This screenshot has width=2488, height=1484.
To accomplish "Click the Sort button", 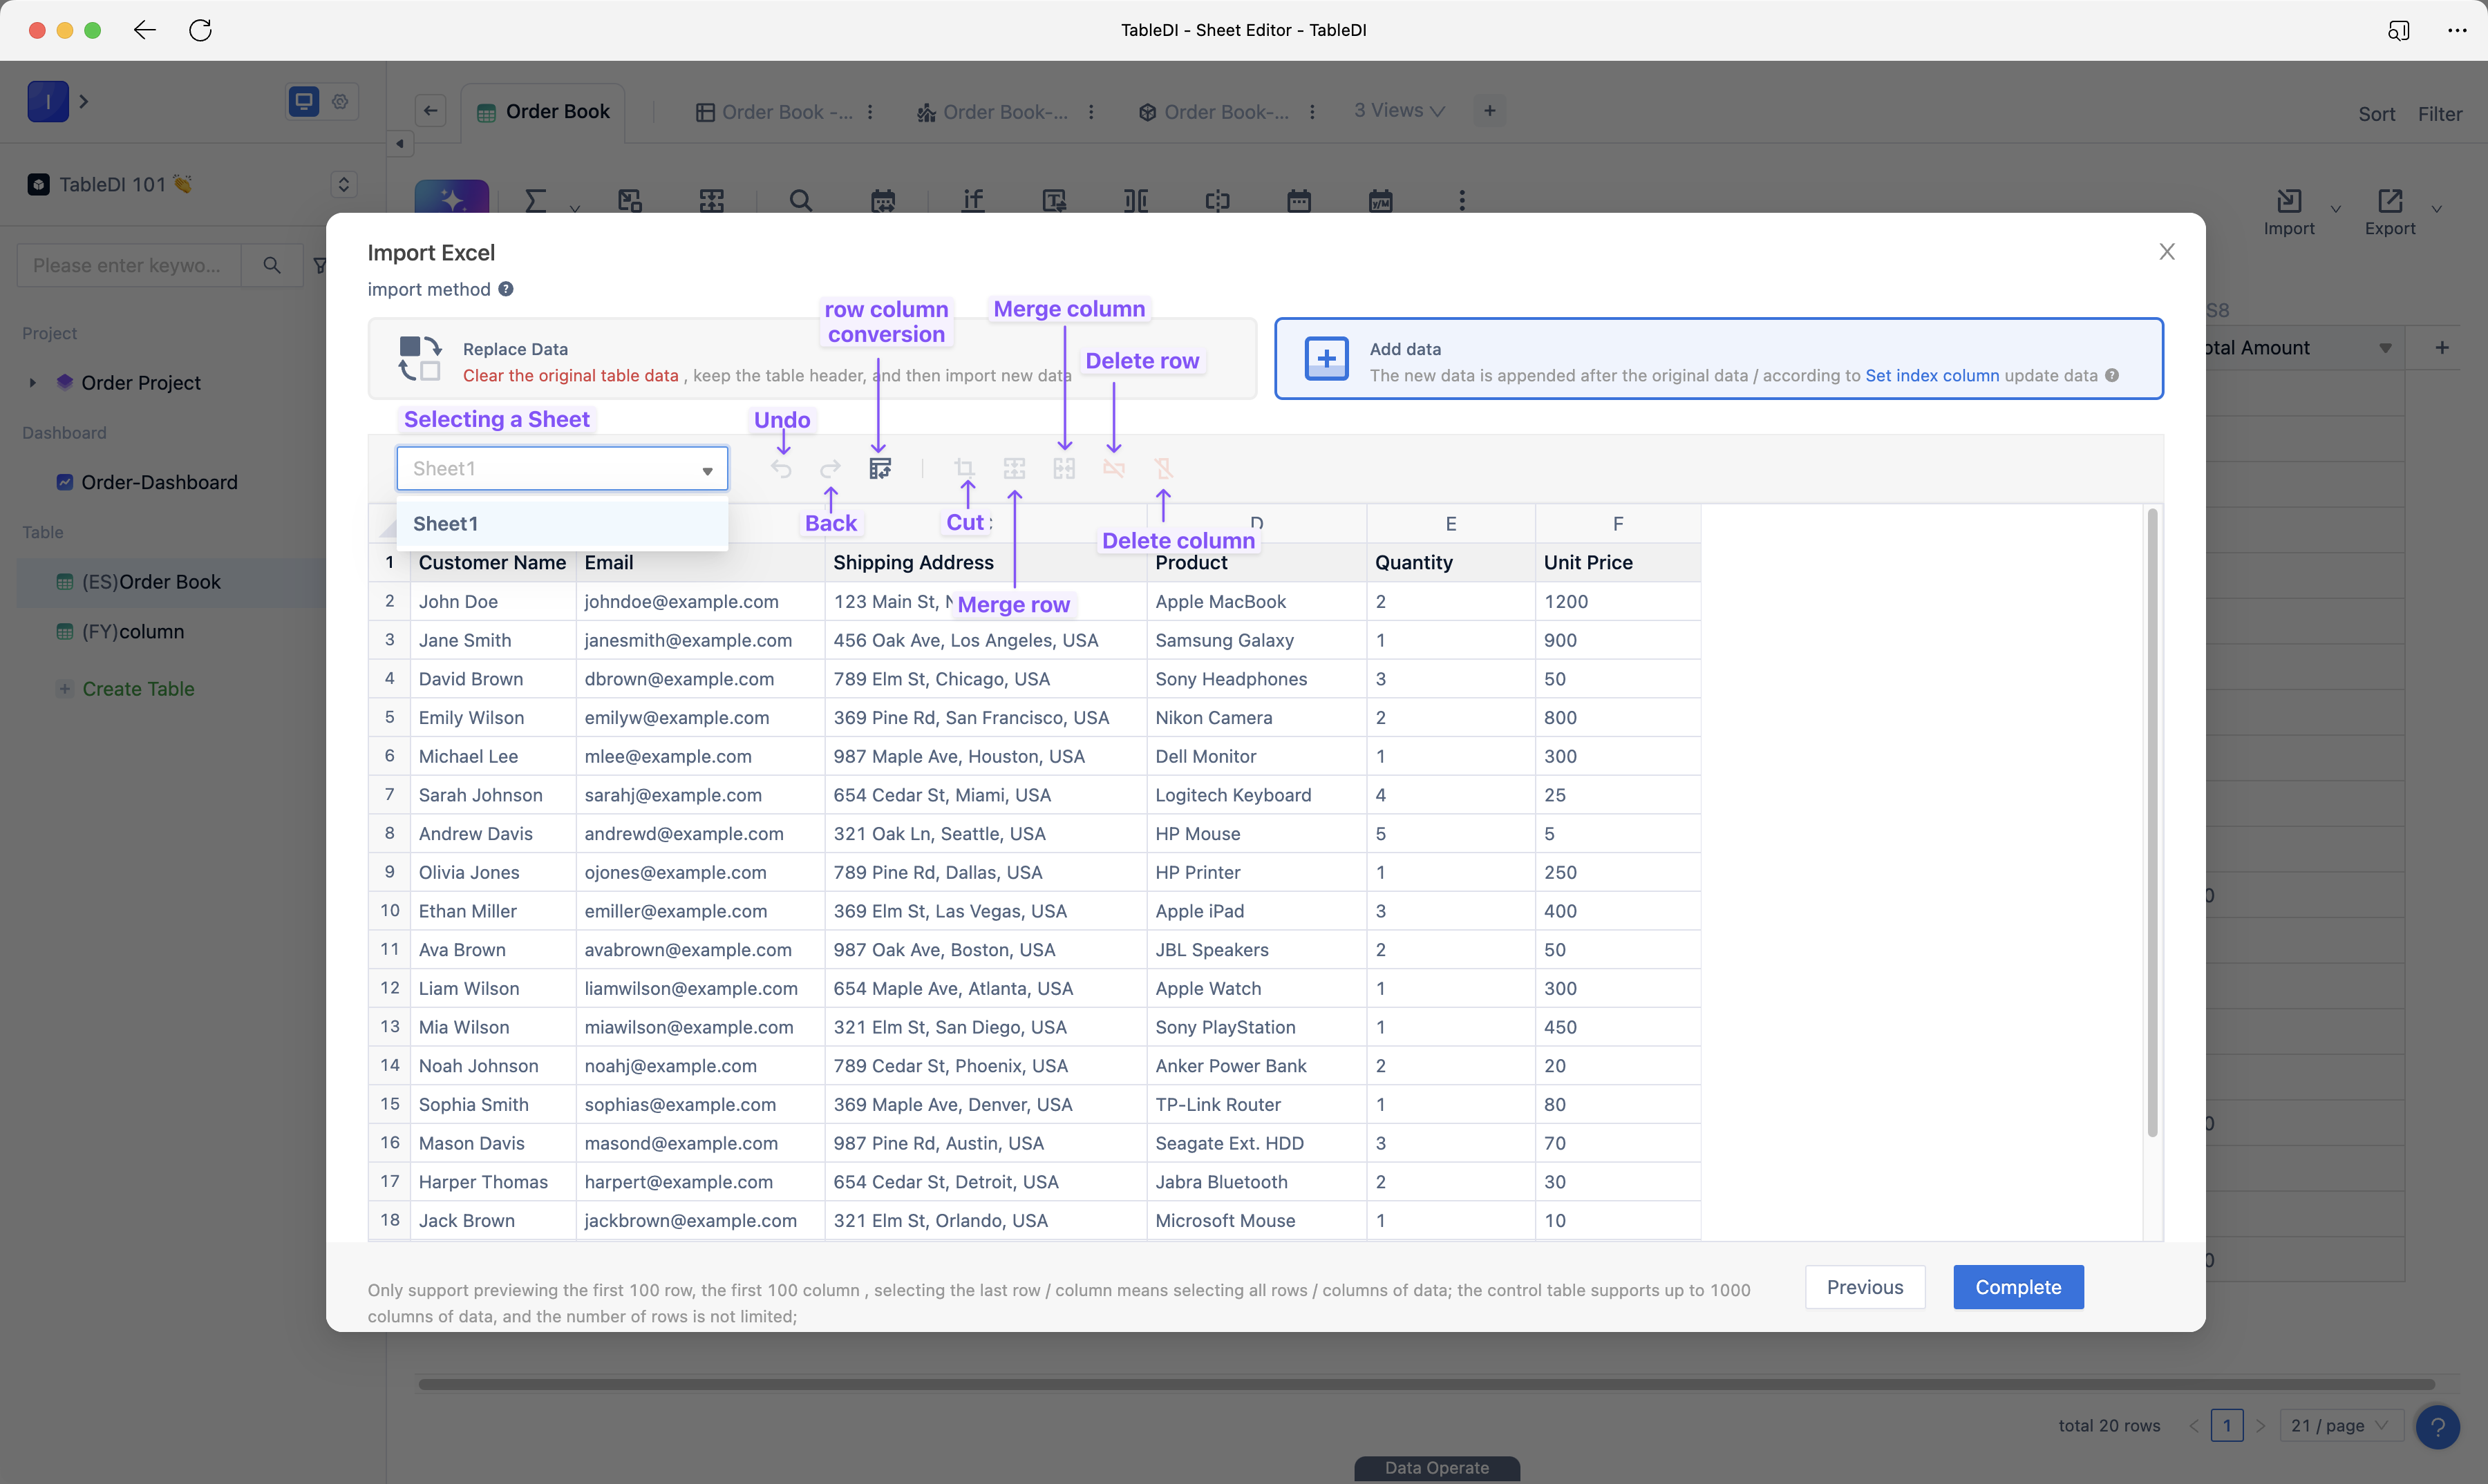I will (x=2376, y=113).
